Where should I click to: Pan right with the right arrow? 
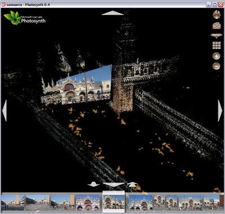click(220, 110)
